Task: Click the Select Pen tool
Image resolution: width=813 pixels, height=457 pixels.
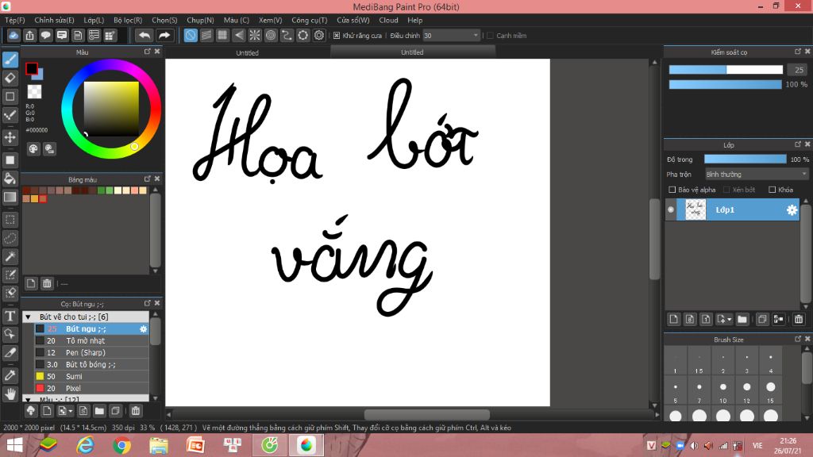Action: (10, 275)
